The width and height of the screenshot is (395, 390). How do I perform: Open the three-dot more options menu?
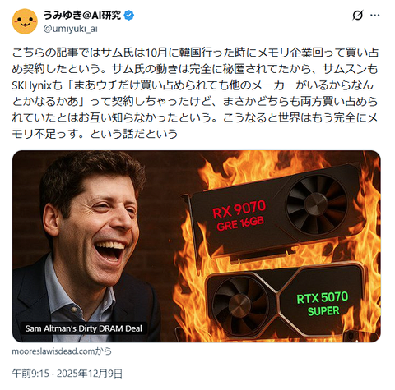click(x=375, y=16)
